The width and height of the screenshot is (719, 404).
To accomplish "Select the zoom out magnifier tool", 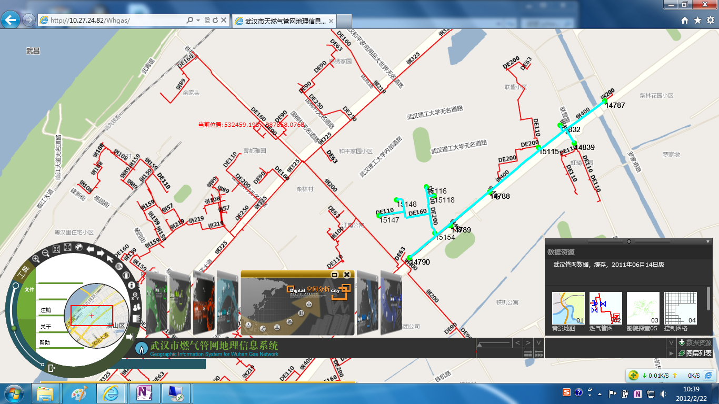I will click(46, 253).
